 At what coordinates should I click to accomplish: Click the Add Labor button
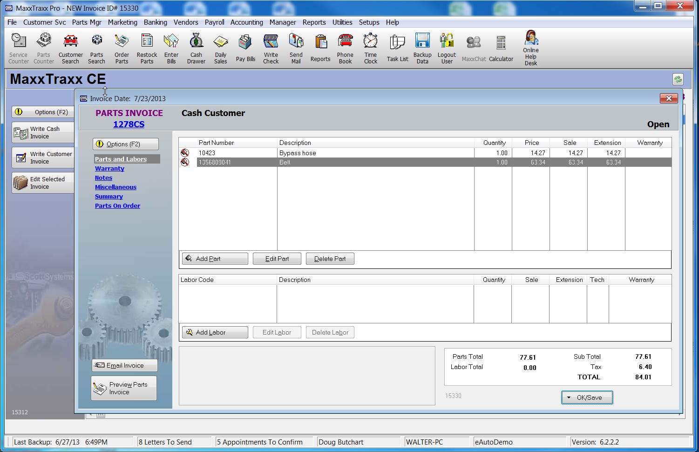pos(215,332)
